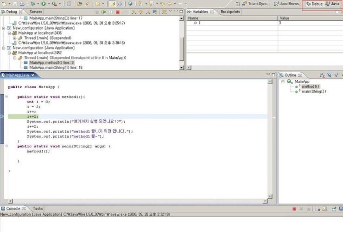
Task: Open the dropdown arrow next to Run button
Action: coord(49,4)
